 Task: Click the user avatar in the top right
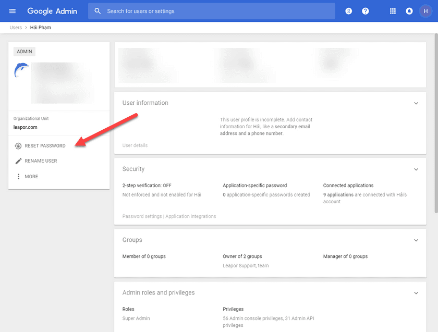[x=427, y=11]
